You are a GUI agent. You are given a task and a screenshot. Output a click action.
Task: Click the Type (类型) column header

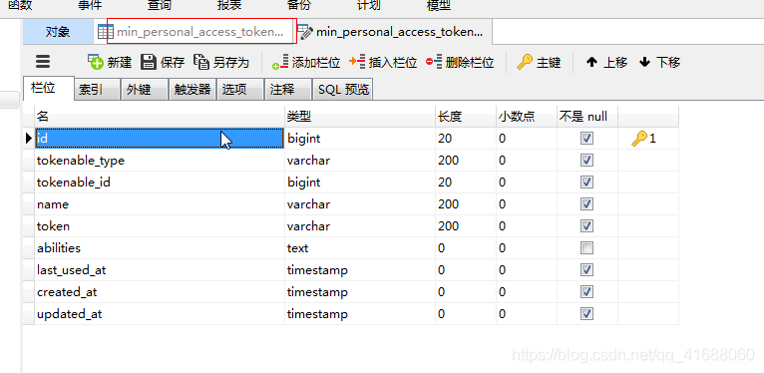(360, 117)
